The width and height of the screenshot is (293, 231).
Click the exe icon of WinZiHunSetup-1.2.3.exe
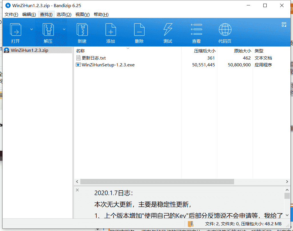[78, 65]
